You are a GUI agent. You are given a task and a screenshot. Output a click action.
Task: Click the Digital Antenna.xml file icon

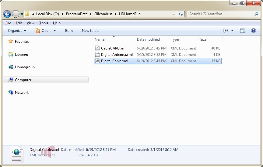tap(97, 55)
